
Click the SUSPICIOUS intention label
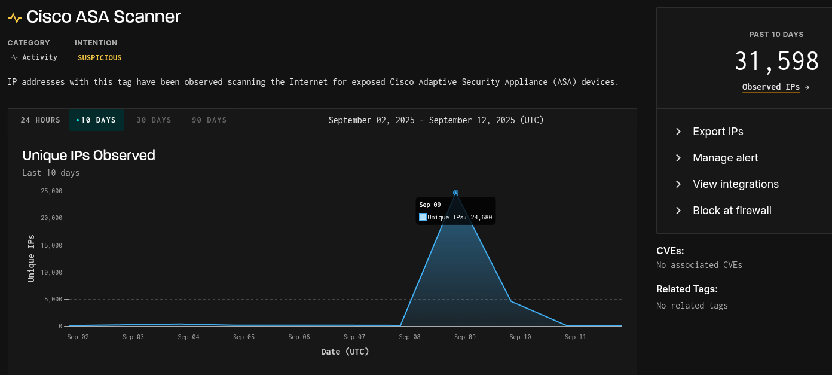pos(99,57)
